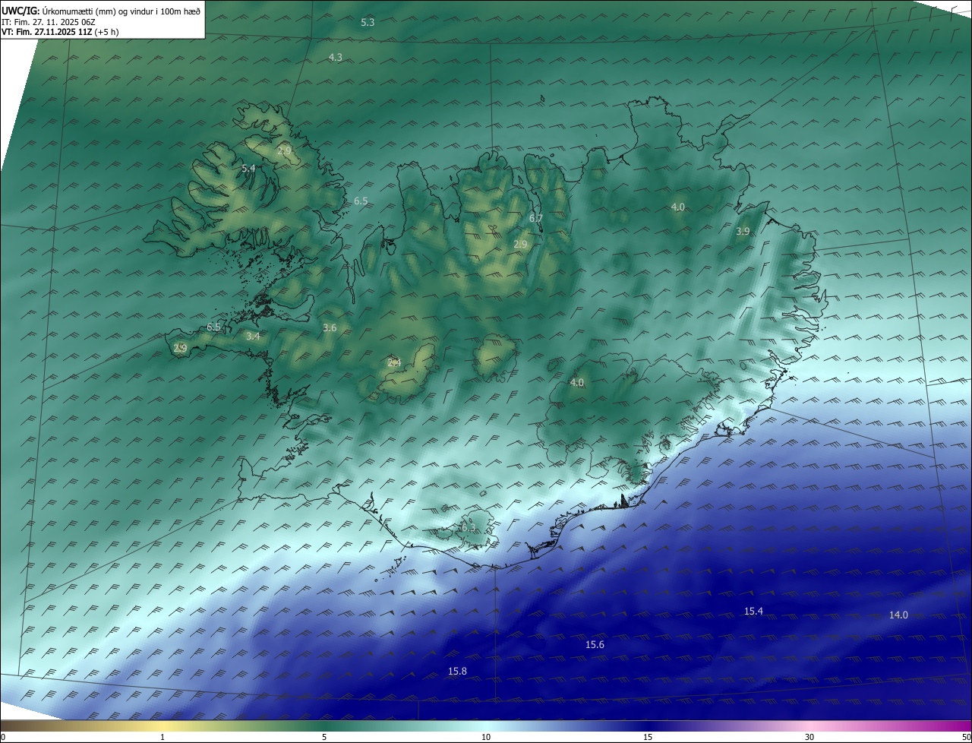This screenshot has height=743, width=972.
Task: Click the 5.3 value at the map top
Action: pyautogui.click(x=368, y=23)
